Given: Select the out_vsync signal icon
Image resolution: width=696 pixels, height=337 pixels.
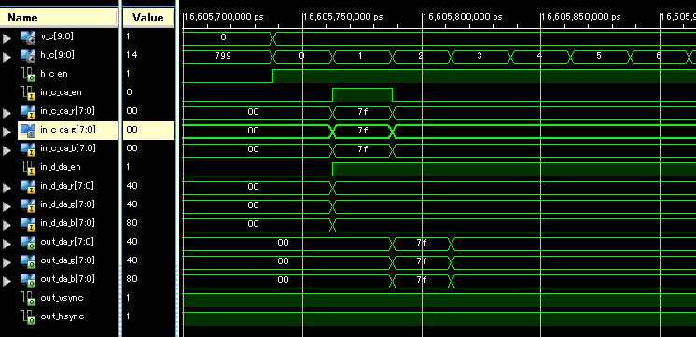Looking at the screenshot, I should pos(28,298).
